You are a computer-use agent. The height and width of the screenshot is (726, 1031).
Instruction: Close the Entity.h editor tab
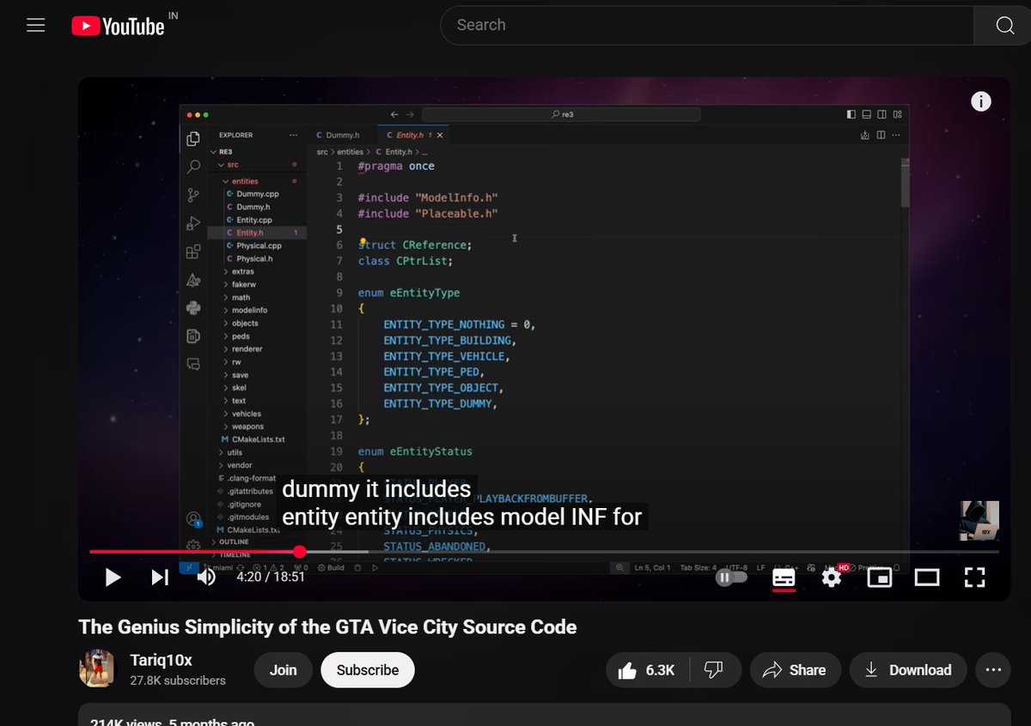pos(441,136)
